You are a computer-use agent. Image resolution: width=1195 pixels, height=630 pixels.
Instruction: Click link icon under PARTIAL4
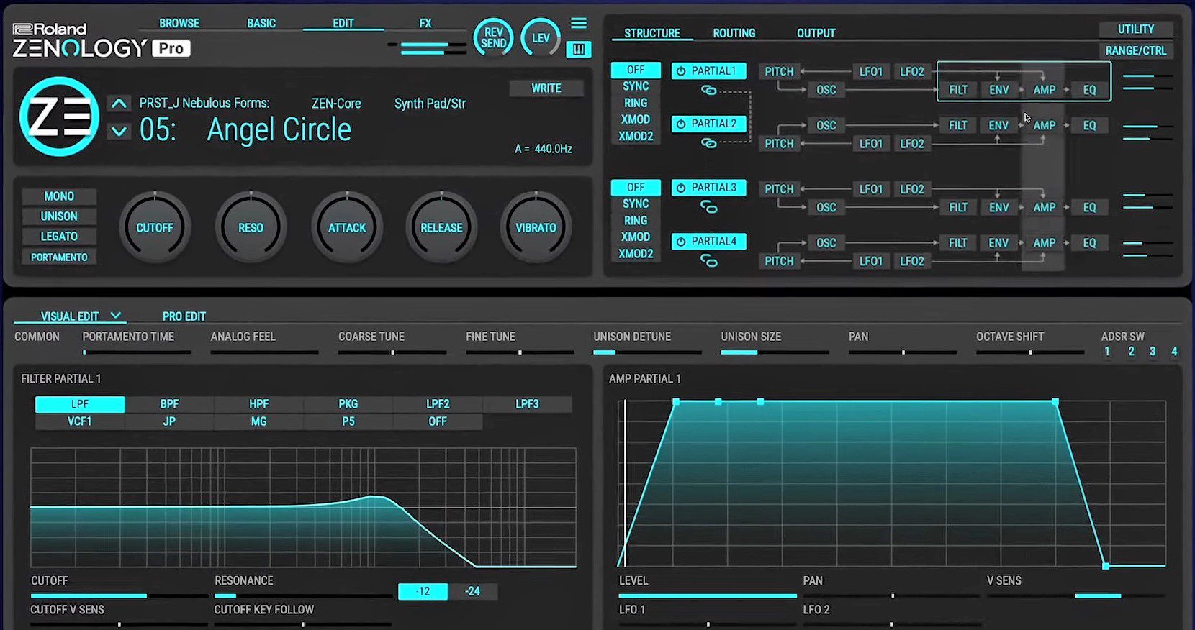709,261
